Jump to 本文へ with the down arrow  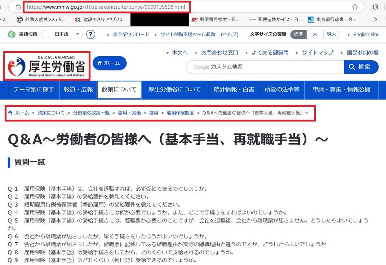point(177,53)
